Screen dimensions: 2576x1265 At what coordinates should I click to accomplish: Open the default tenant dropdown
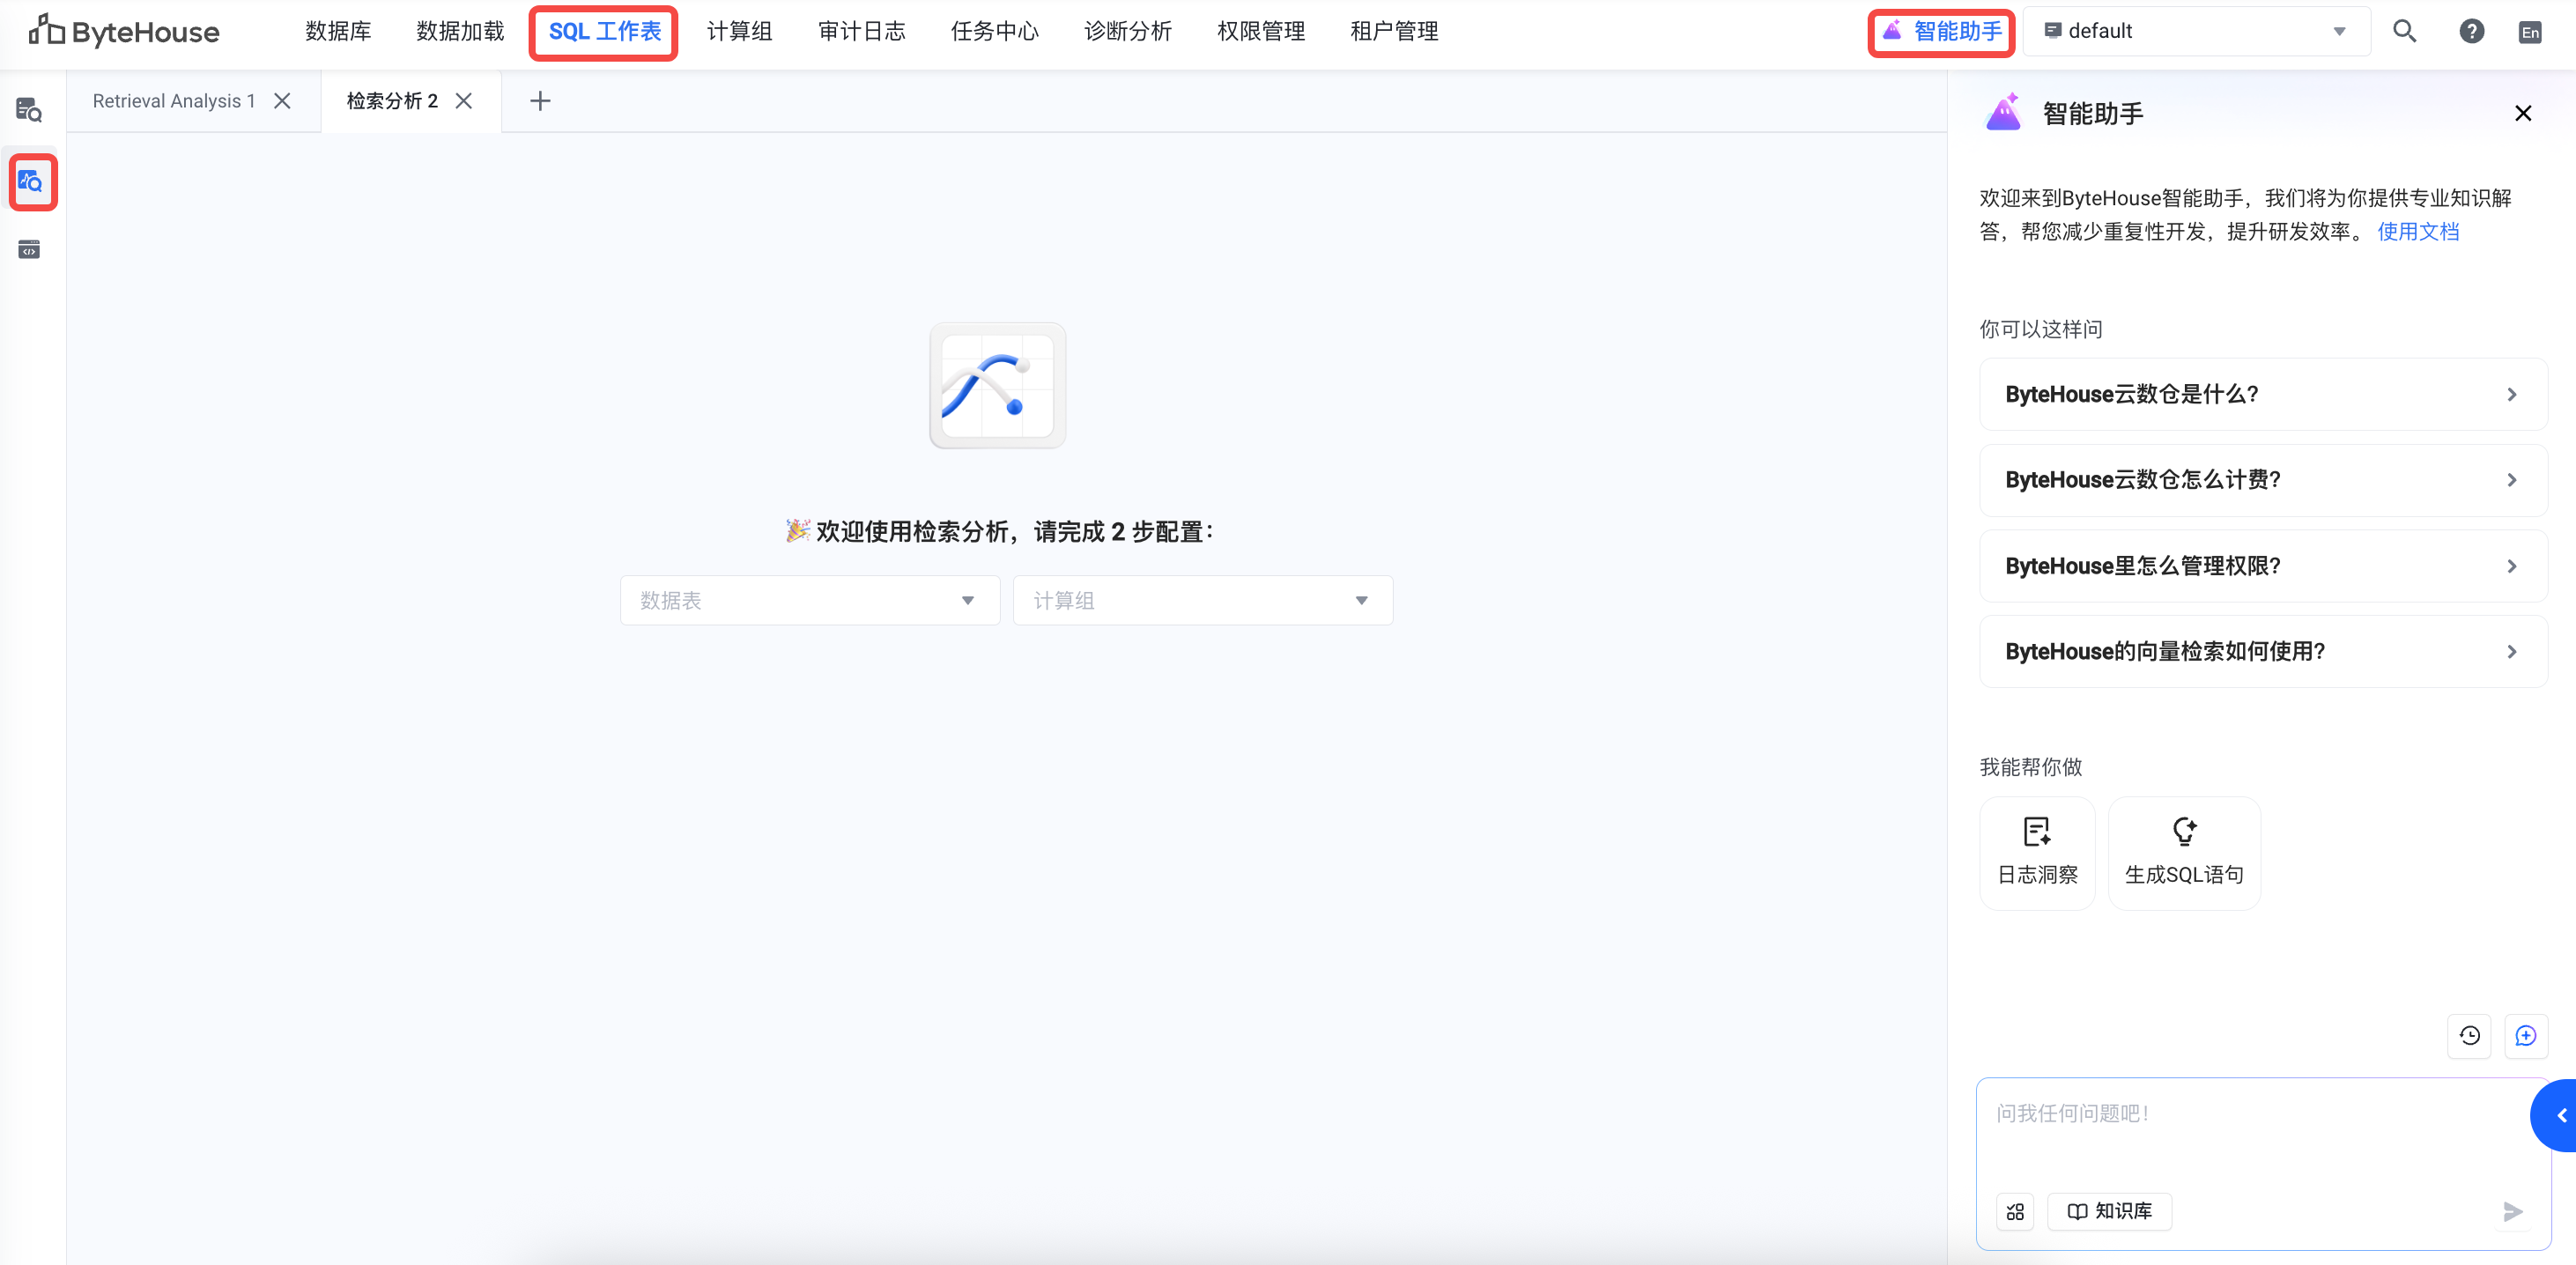click(x=2195, y=31)
